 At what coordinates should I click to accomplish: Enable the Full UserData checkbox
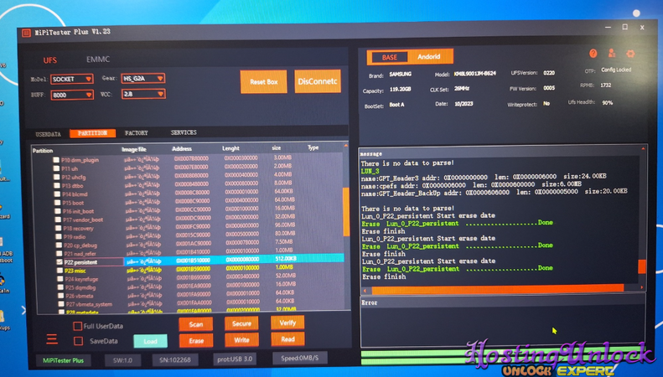point(78,326)
